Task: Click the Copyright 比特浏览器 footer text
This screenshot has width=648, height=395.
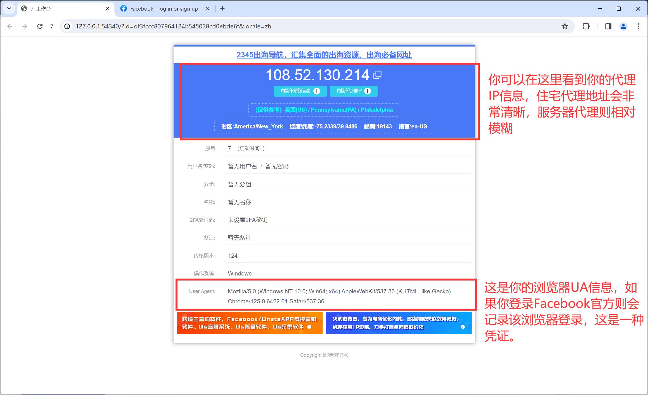Action: pyautogui.click(x=324, y=355)
